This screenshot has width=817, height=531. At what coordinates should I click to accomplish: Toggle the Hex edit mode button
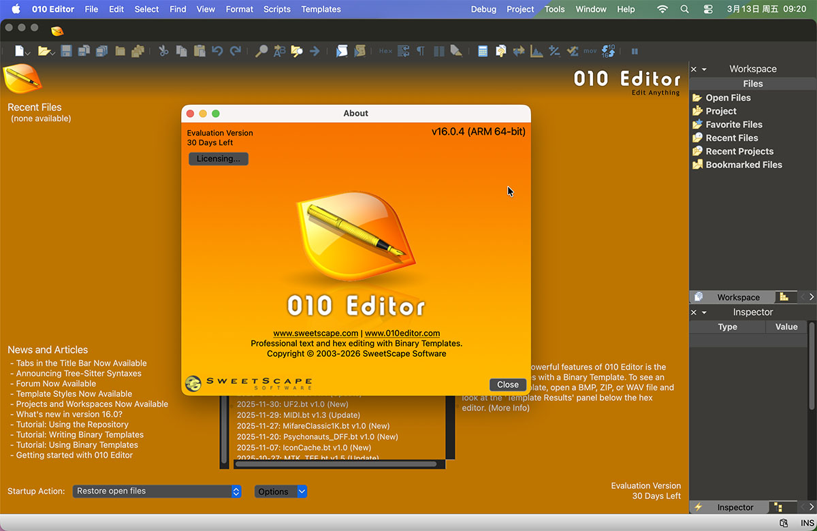tap(385, 51)
